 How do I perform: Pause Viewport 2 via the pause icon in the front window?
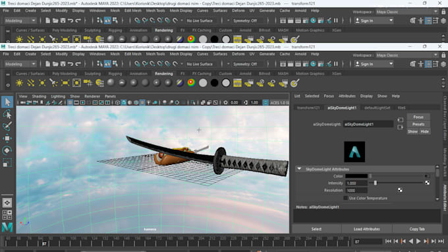click(x=336, y=64)
